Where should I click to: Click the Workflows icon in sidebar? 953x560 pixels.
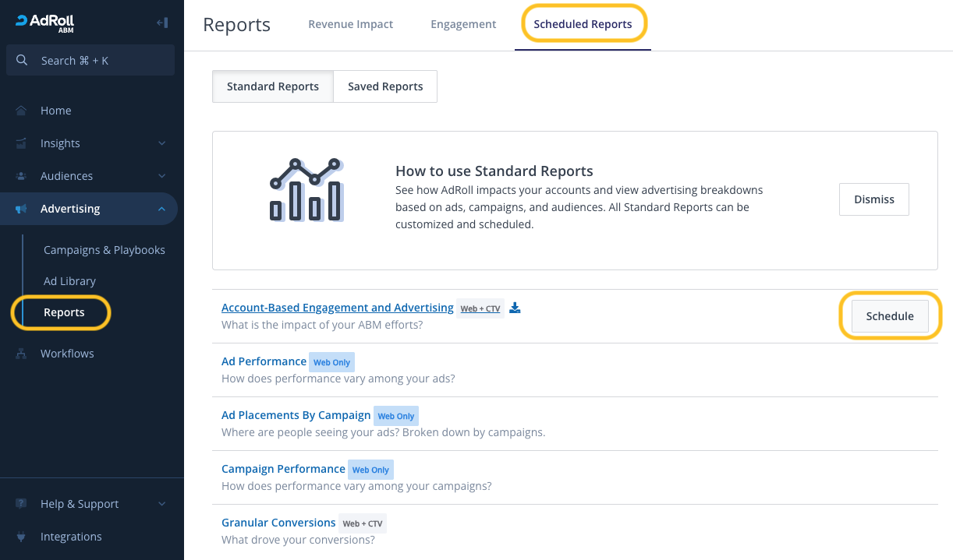tap(21, 354)
